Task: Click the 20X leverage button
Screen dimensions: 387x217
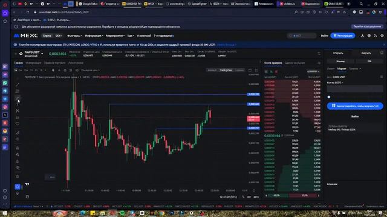Action: 369,61
